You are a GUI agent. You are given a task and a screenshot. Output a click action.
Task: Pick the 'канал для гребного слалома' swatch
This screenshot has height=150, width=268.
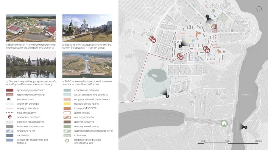click(67, 95)
